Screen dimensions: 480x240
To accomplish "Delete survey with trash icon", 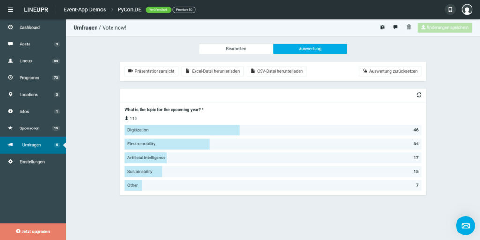I will [408, 27].
